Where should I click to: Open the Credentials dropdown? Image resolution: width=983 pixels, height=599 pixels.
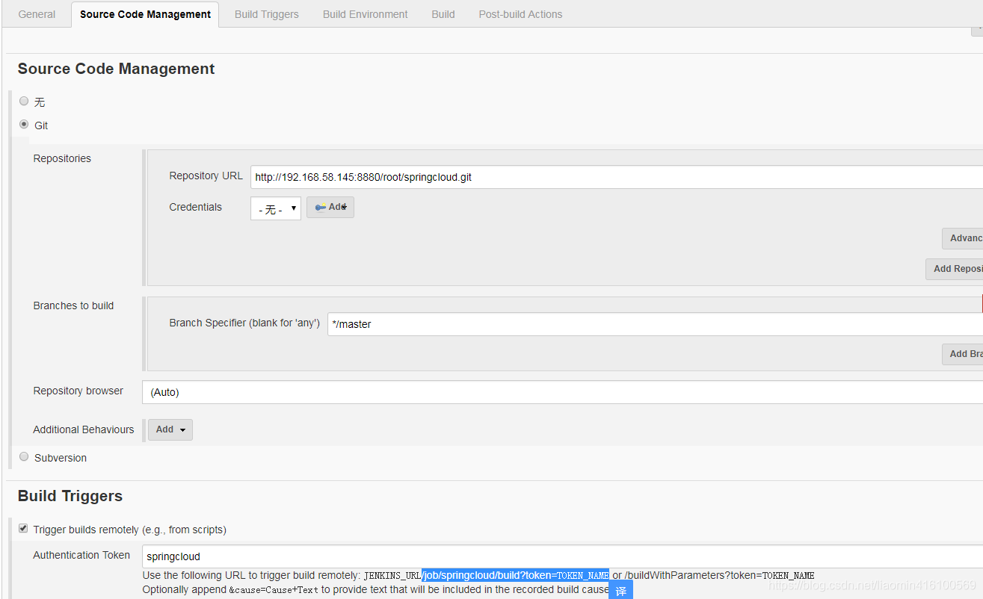[275, 208]
